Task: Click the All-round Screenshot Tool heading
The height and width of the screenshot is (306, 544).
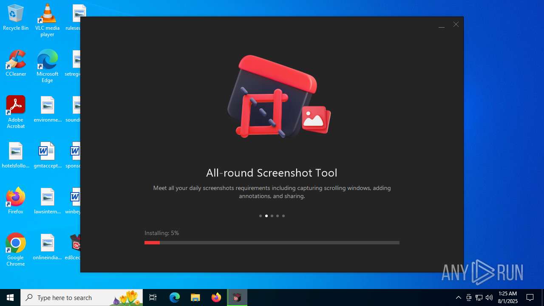Action: point(272,173)
